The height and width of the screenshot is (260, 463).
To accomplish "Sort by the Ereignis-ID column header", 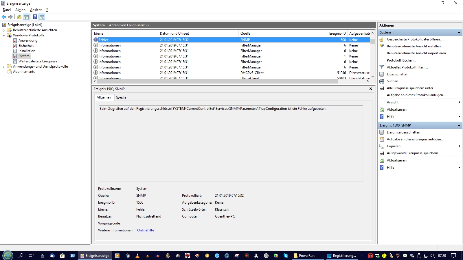I will coord(320,34).
